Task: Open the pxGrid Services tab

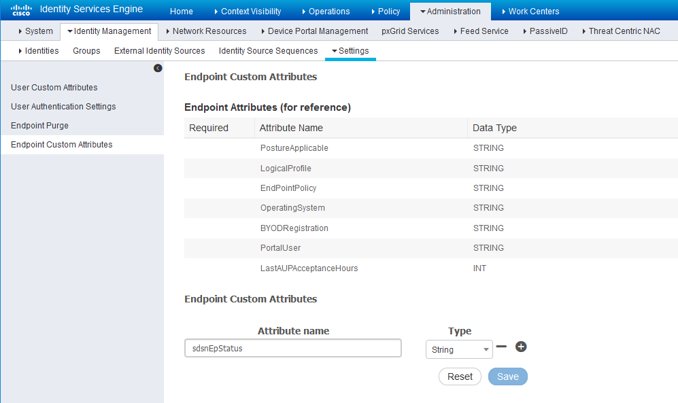Action: pyautogui.click(x=410, y=31)
